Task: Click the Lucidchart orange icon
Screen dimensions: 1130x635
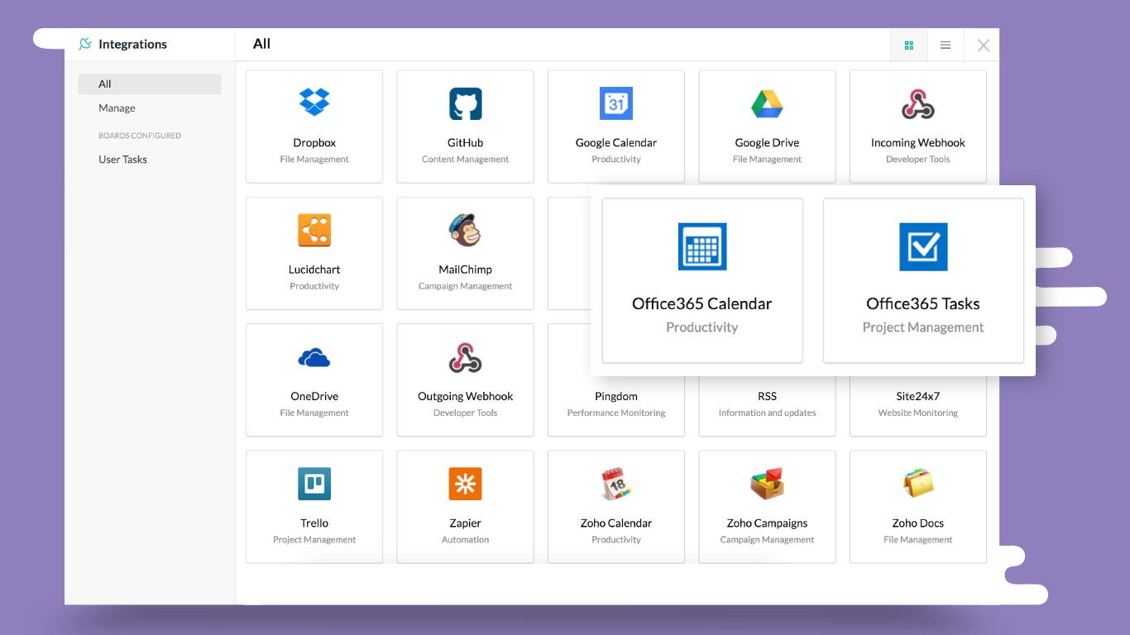Action: (x=314, y=231)
